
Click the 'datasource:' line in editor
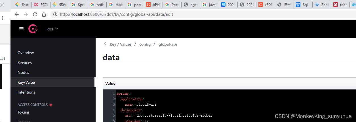[x=132, y=110]
